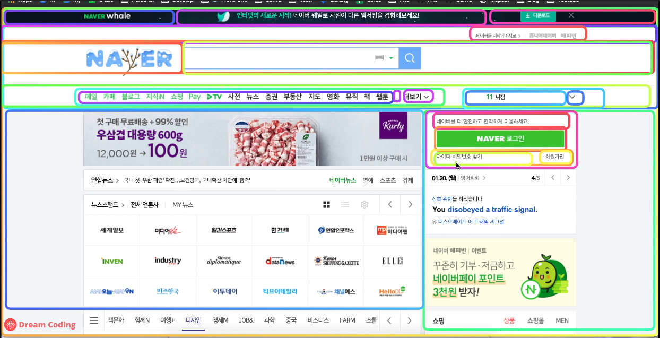Open ELLE press logo
This screenshot has height=338, width=660.
point(392,261)
